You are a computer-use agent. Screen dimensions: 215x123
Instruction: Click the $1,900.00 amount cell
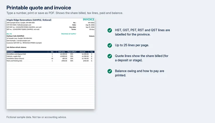click(85, 56)
